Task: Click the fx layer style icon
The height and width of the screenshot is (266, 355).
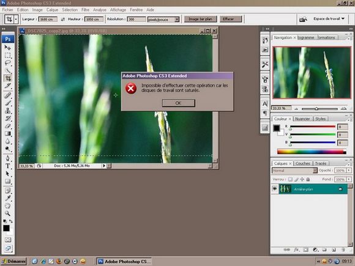Action: pos(296,250)
